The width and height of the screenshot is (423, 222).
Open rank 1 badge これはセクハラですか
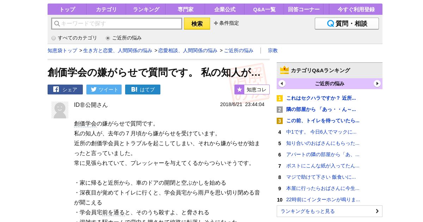coord(280,98)
